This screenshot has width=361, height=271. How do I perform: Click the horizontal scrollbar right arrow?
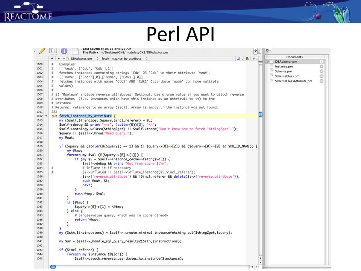[256, 267]
